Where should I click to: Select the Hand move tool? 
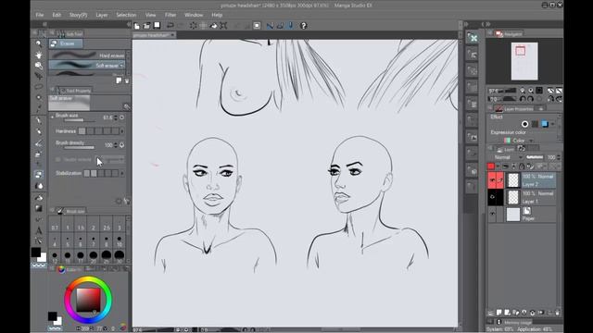[39, 55]
